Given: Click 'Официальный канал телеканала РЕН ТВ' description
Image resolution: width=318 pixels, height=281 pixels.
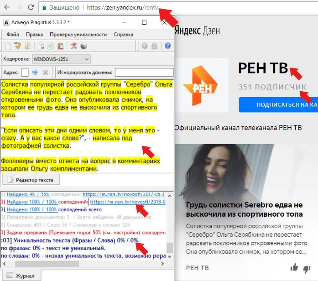Looking at the screenshot, I should pos(238,128).
